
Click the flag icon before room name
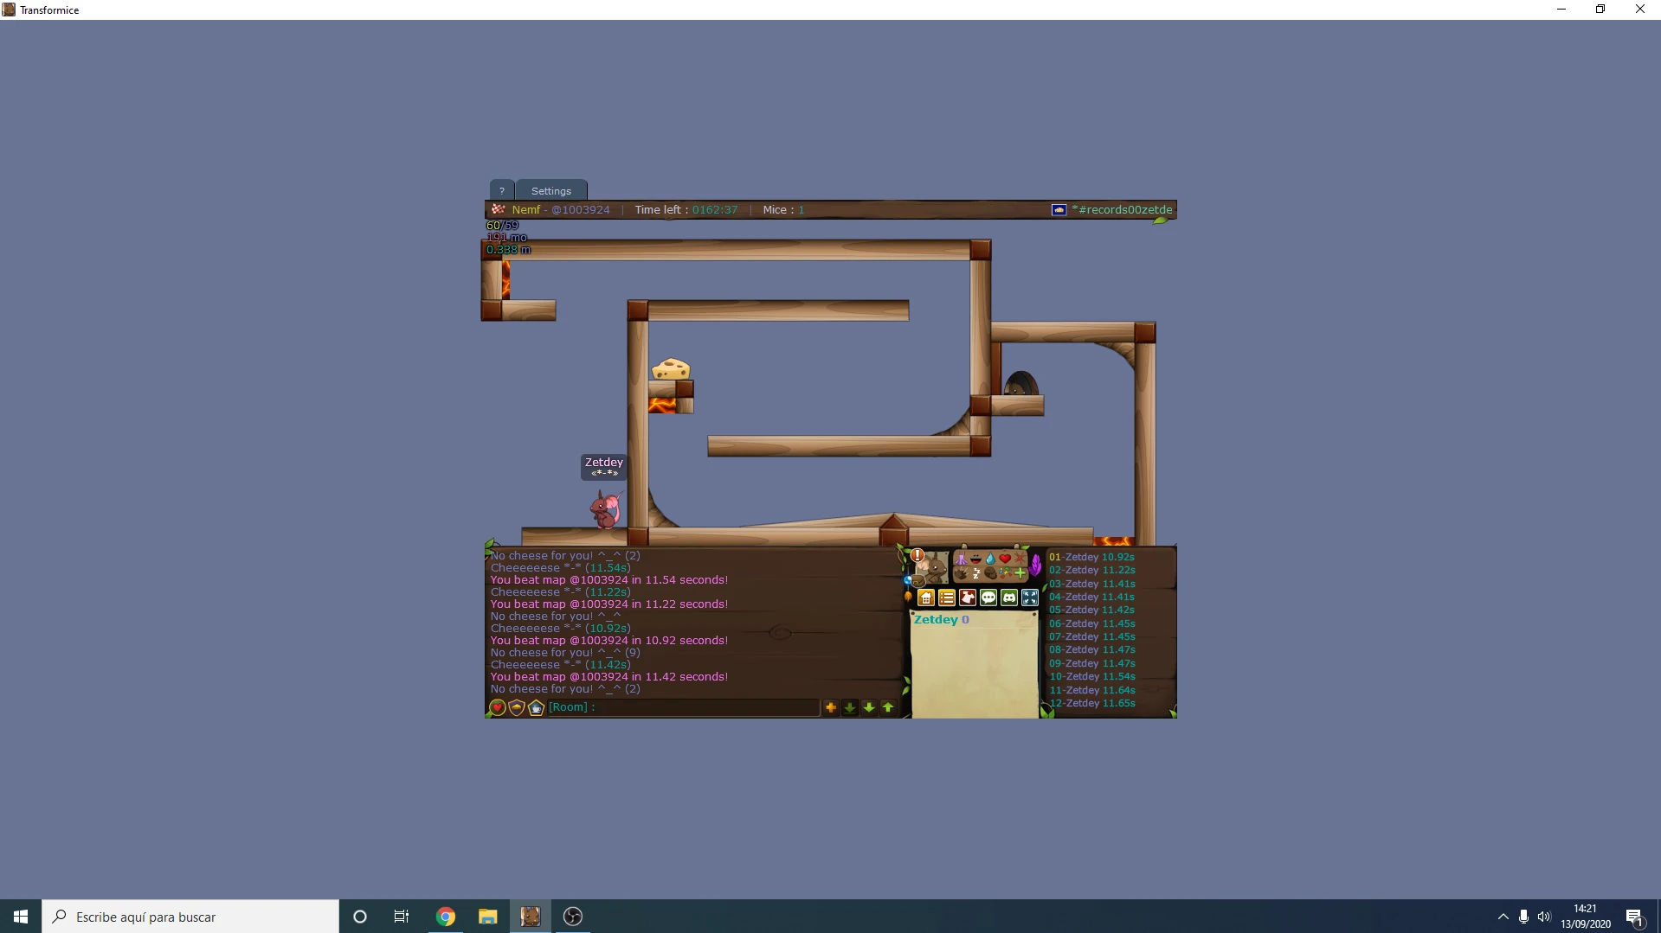pyautogui.click(x=1059, y=210)
